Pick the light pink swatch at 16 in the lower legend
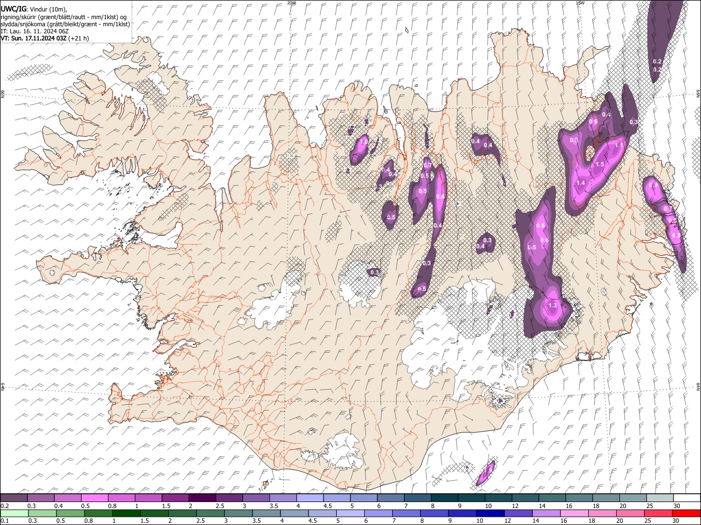 574,513
